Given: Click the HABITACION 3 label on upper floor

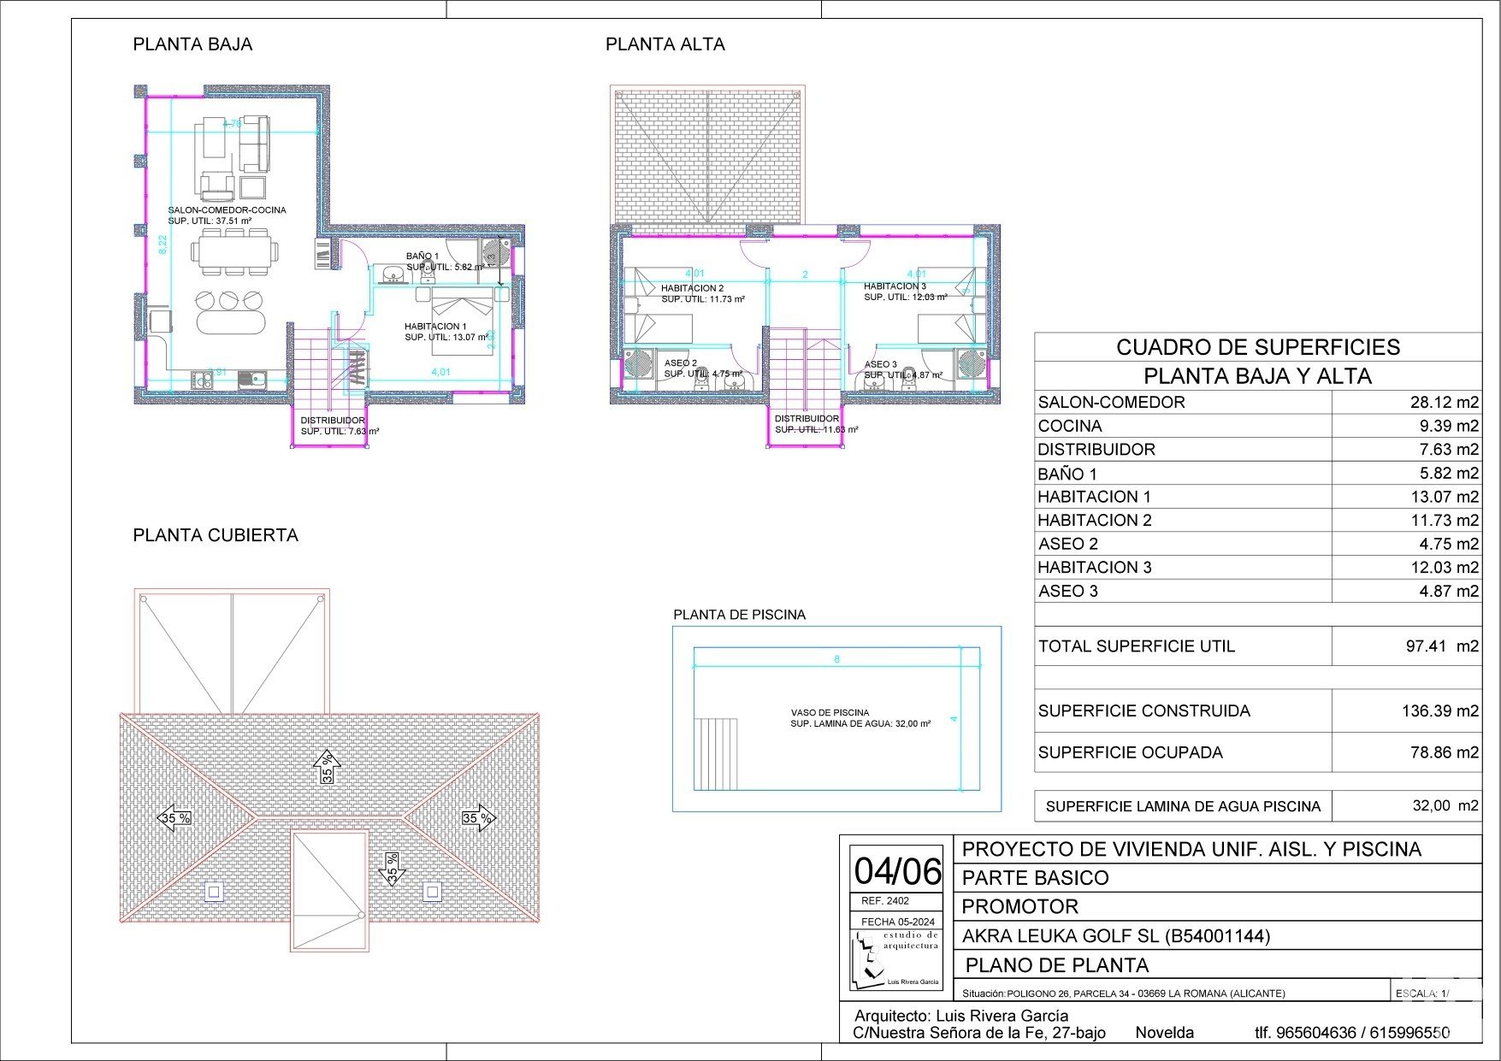Looking at the screenshot, I should coord(895,286).
